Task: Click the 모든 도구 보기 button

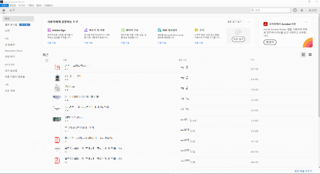Action: point(235,22)
